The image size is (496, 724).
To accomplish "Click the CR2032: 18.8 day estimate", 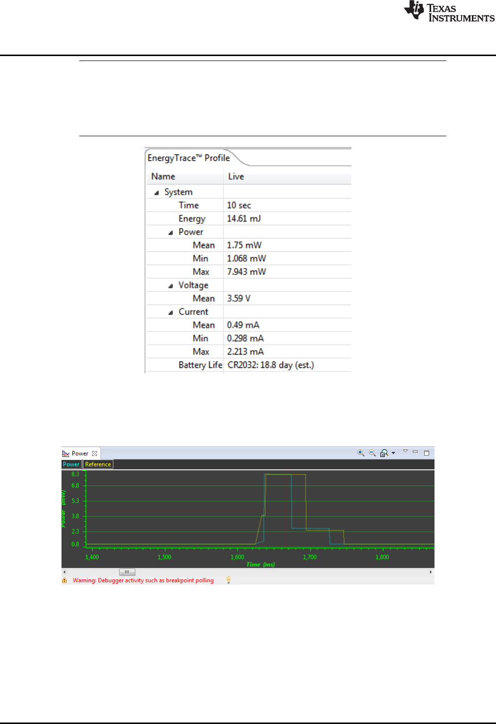I will [x=271, y=365].
